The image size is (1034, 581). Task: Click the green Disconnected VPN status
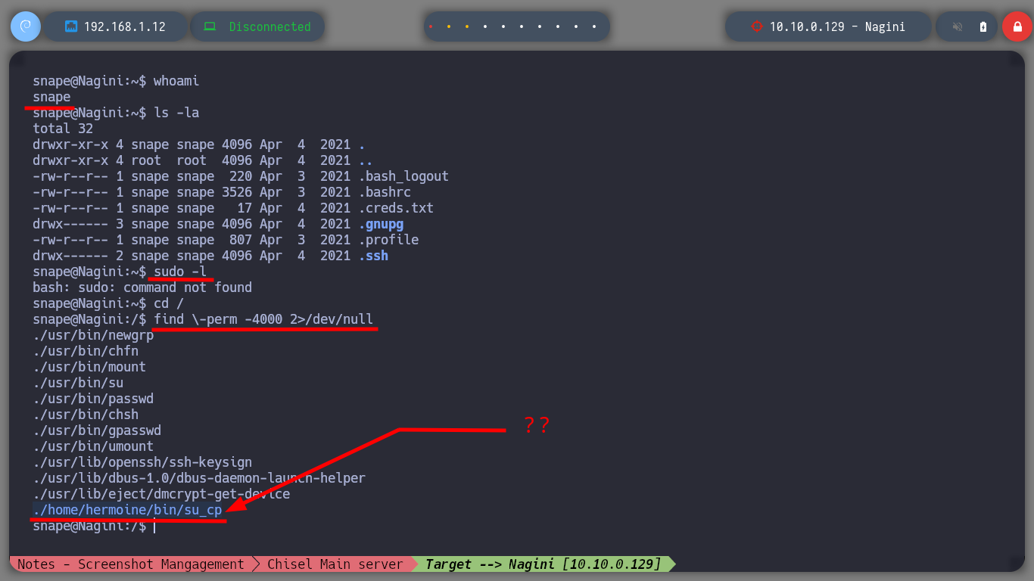[270, 26]
